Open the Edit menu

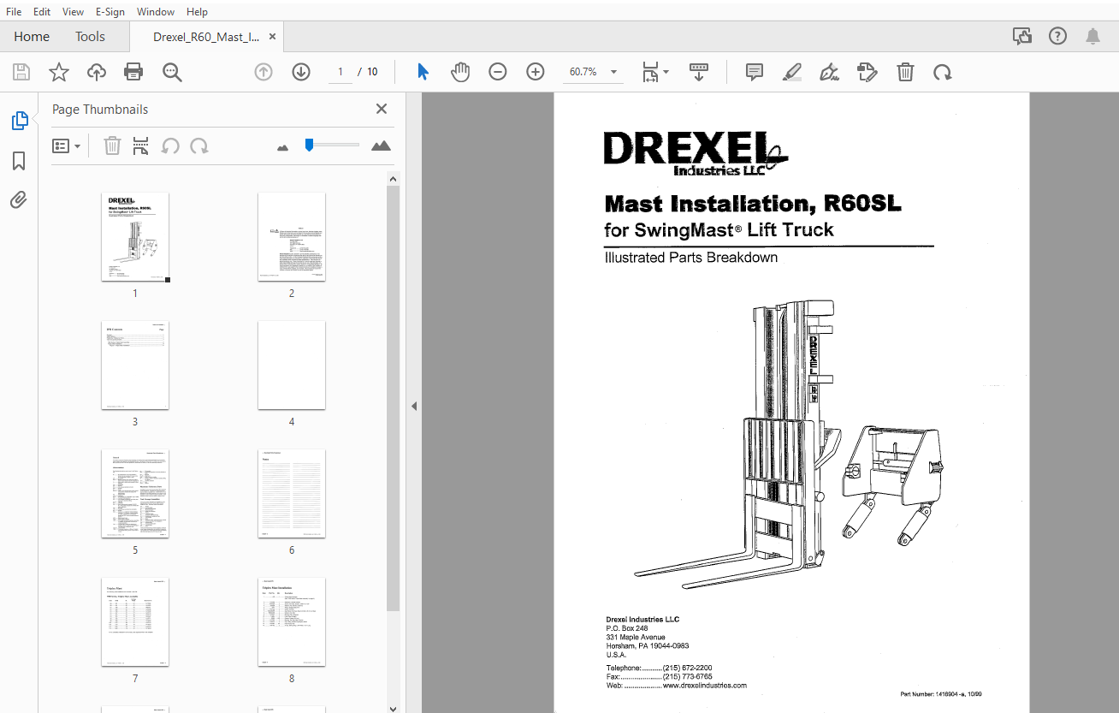pos(42,12)
